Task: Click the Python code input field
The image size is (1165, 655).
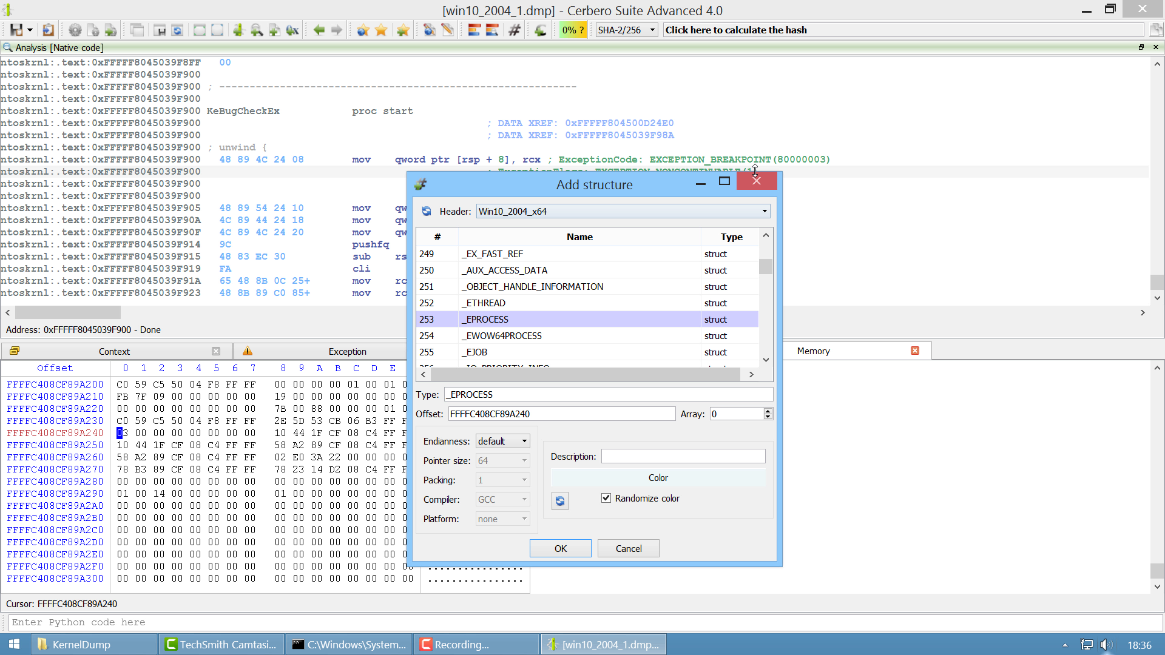Action: 586,622
